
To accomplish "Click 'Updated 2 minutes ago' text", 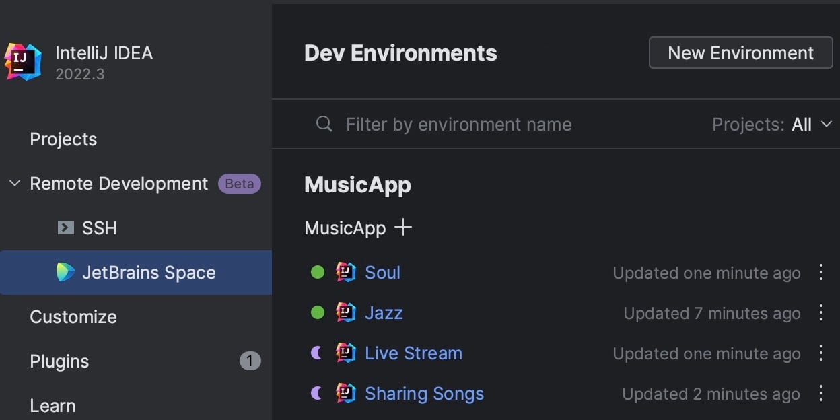I will [711, 394].
